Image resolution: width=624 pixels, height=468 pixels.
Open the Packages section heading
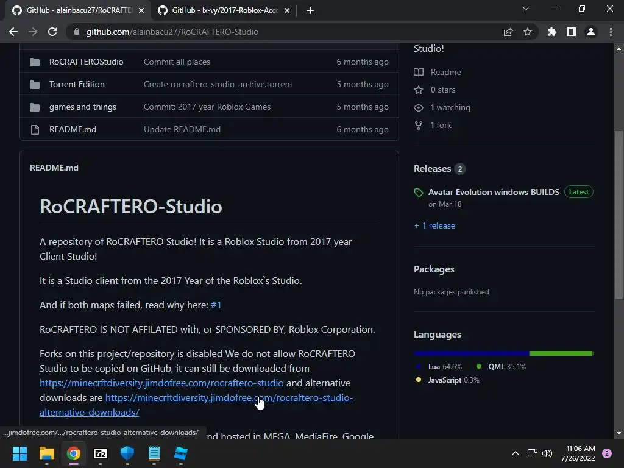(434, 269)
